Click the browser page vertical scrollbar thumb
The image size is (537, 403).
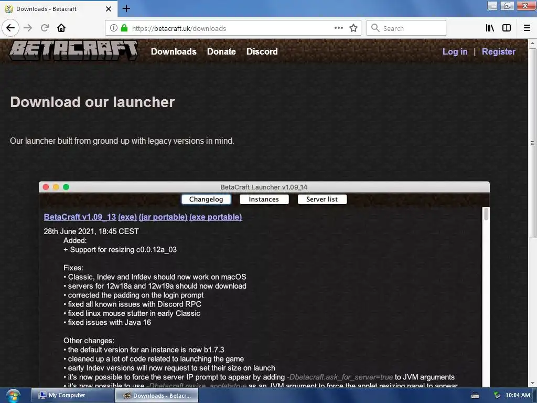(532, 143)
